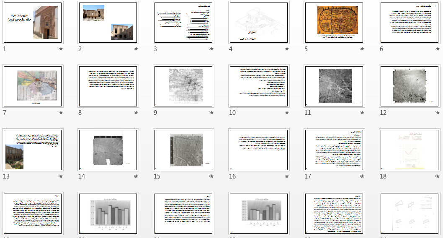Select slide 7 thumbnail with colored city map

click(33, 86)
